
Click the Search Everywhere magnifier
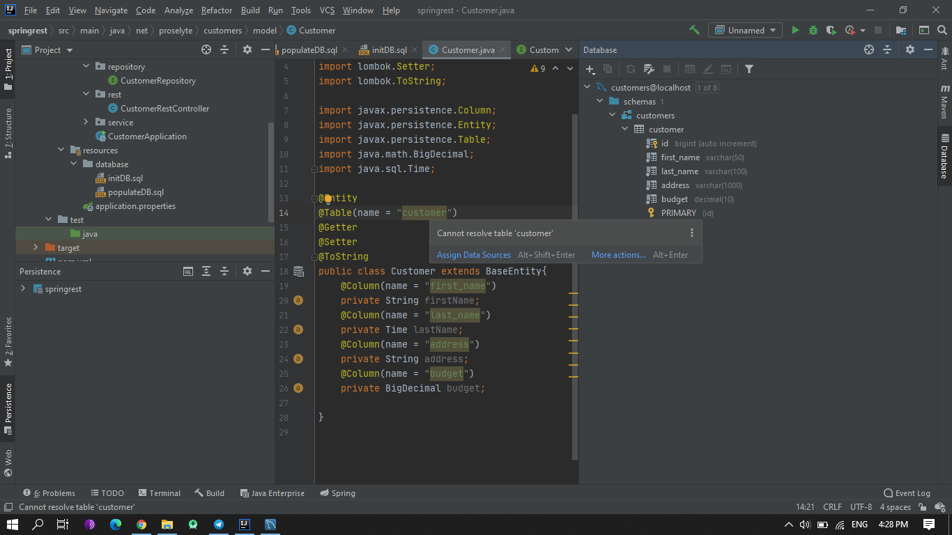pos(942,30)
